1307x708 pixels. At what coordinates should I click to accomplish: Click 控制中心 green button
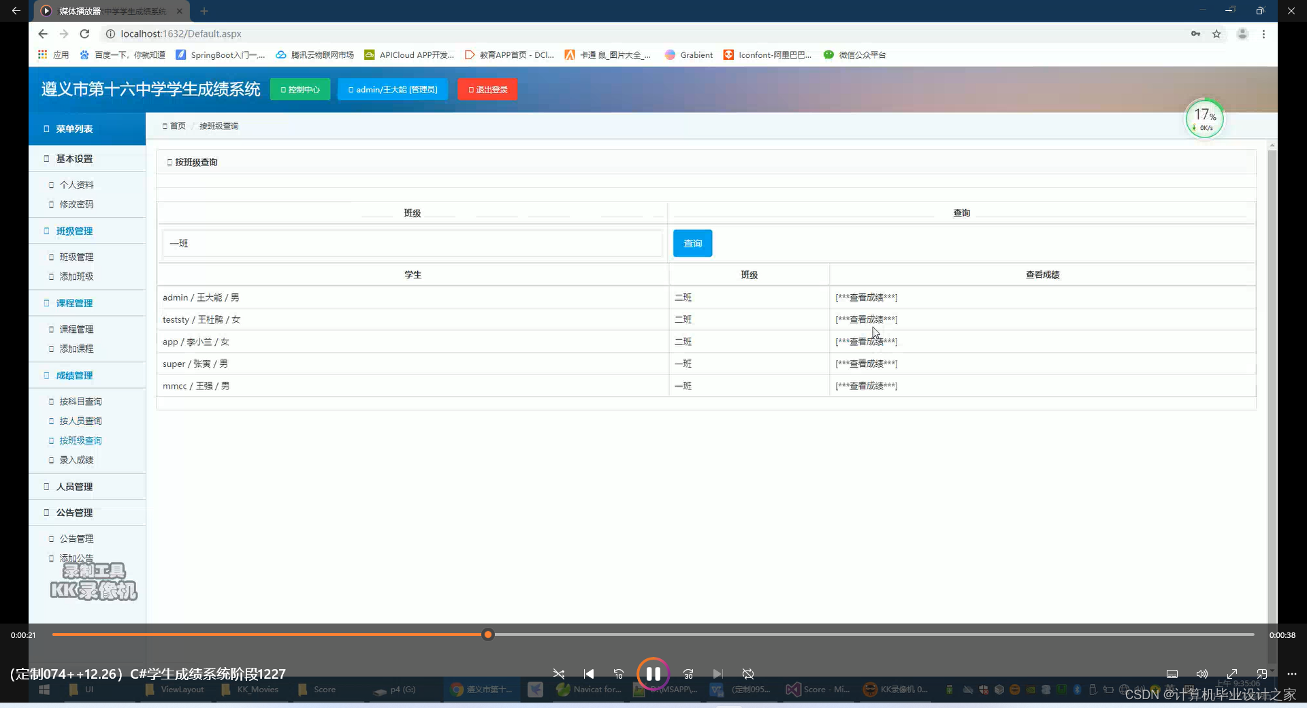click(300, 89)
